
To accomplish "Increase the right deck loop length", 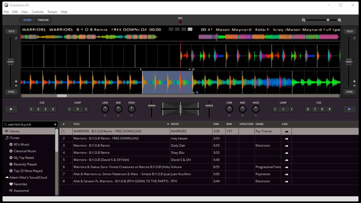I will click(292, 109).
